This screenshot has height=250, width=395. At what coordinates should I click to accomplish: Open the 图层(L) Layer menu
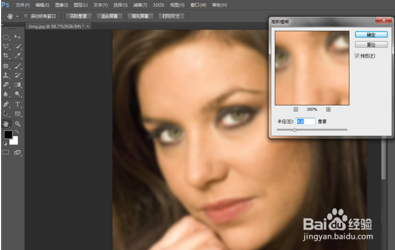click(x=81, y=5)
